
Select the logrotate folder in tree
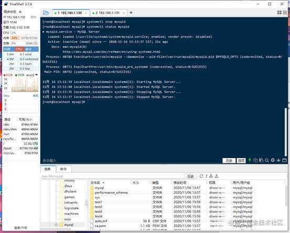pyautogui.click(x=71, y=208)
